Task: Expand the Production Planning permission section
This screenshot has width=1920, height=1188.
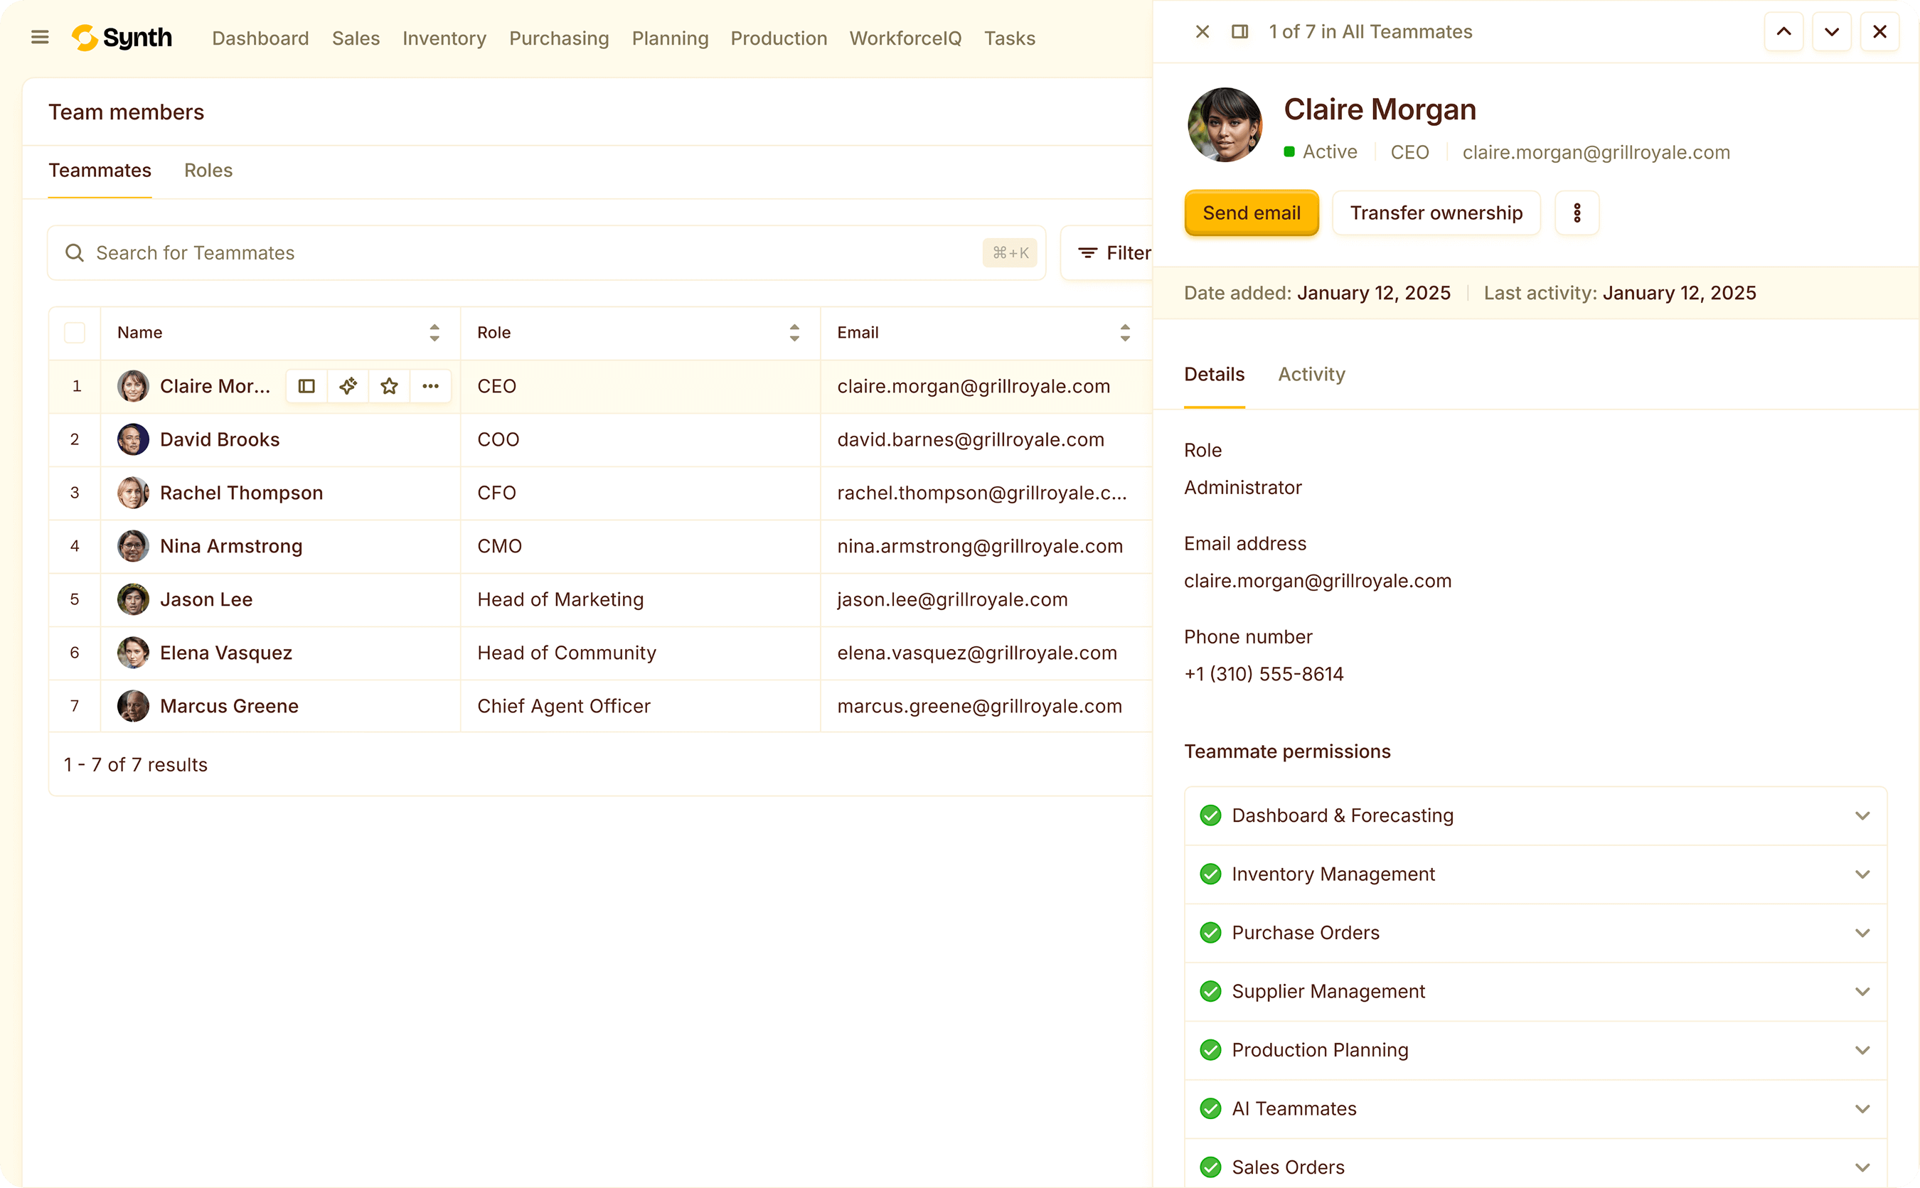Action: (1862, 1049)
